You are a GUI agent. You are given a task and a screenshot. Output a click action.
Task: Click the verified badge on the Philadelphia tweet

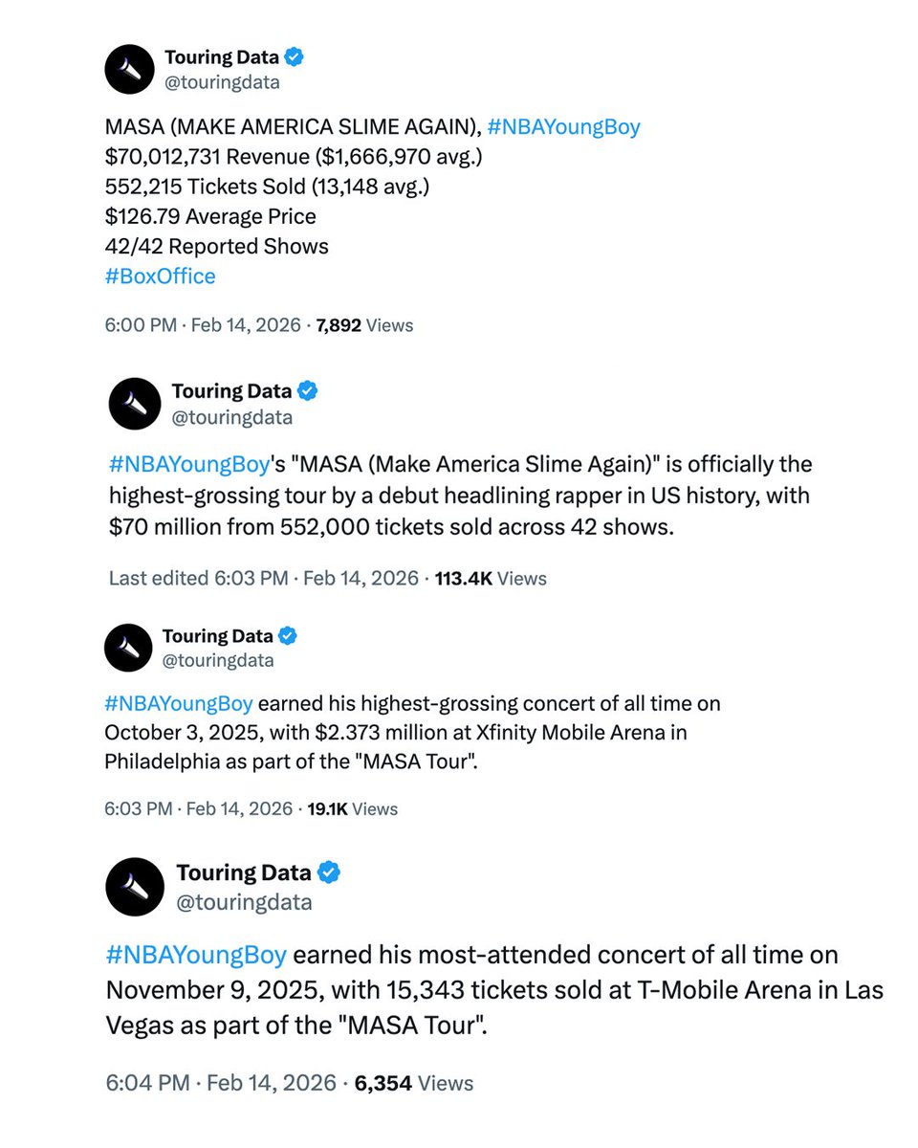(x=287, y=635)
